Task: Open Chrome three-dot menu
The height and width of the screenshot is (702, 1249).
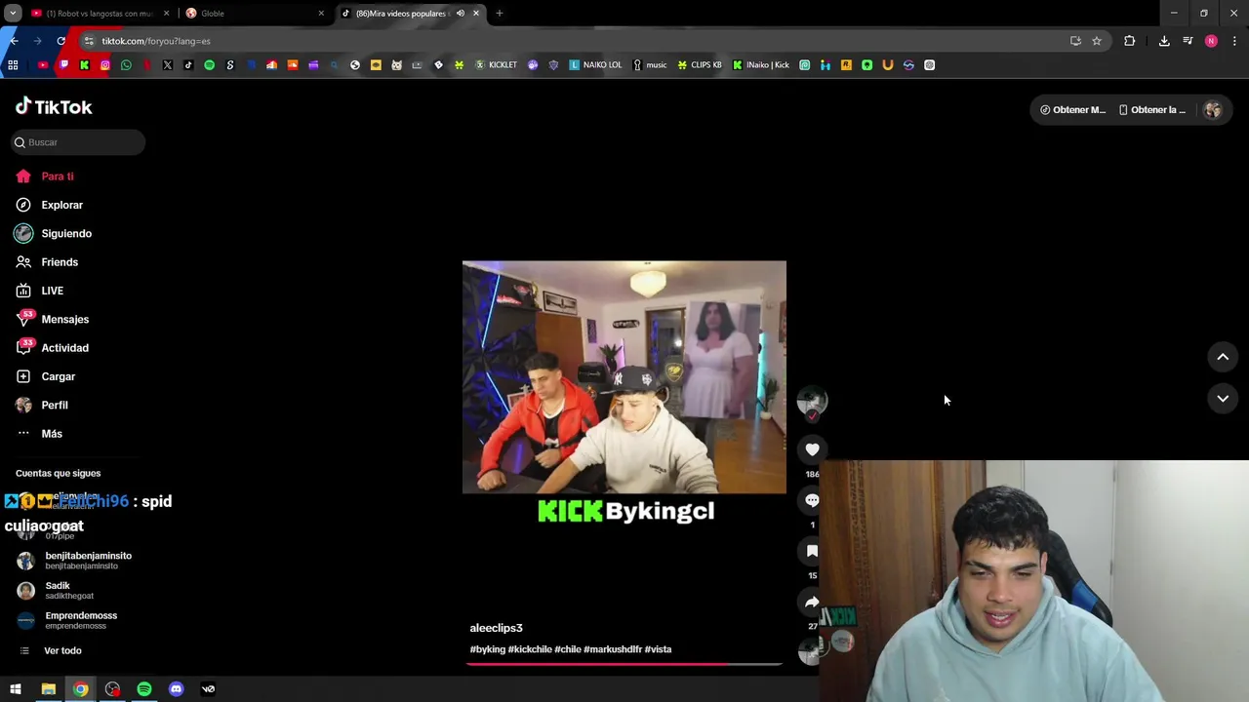Action: pyautogui.click(x=1234, y=41)
